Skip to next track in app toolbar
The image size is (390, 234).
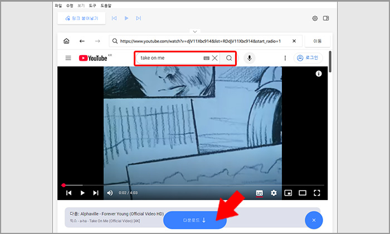tap(139, 18)
